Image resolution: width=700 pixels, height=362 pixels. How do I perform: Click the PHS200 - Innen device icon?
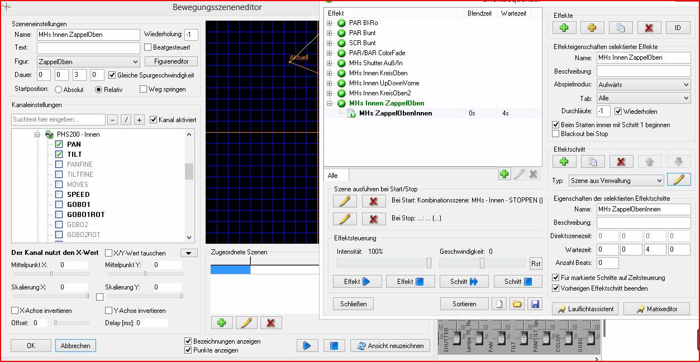click(x=49, y=134)
